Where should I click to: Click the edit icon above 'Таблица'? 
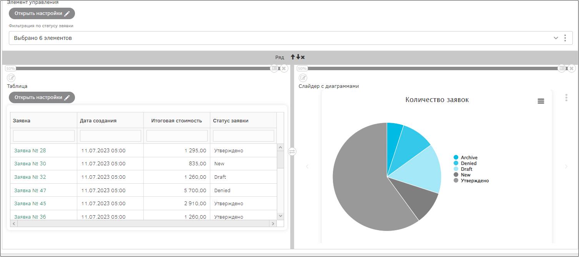[11, 78]
